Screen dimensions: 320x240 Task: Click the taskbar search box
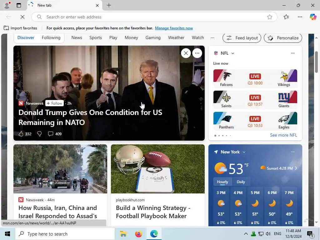pos(65,234)
